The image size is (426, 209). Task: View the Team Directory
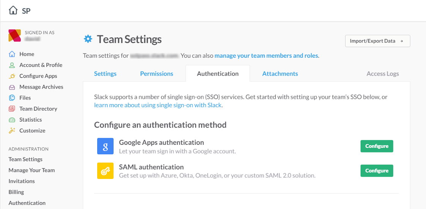38,109
